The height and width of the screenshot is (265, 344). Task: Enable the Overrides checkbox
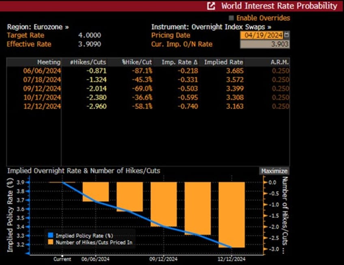coord(232,18)
